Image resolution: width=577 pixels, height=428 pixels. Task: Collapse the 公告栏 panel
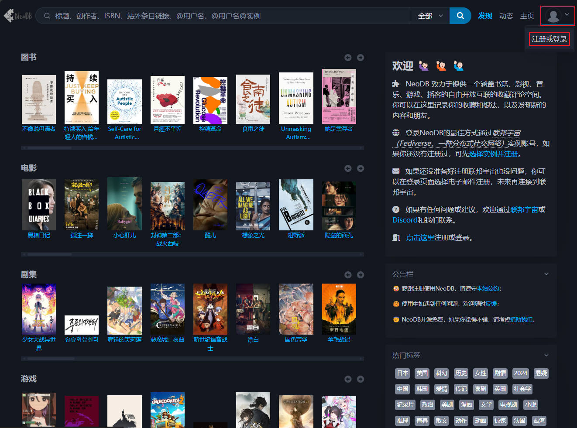(546, 274)
